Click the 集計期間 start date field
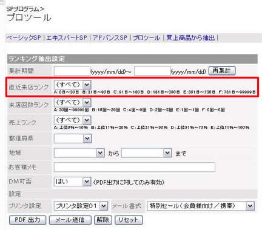The height and width of the screenshot is (230, 262). pyautogui.click(x=72, y=71)
